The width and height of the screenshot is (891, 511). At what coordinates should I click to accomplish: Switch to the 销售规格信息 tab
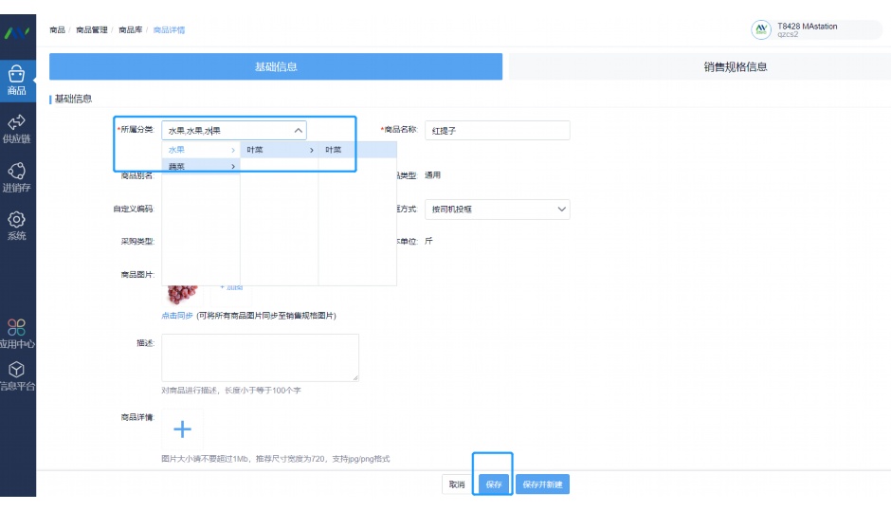pyautogui.click(x=735, y=66)
